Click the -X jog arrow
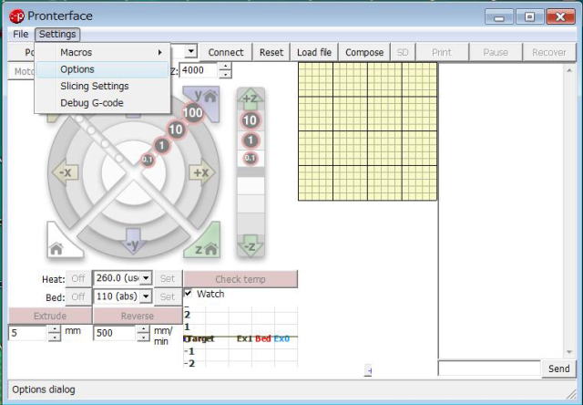Image resolution: width=583 pixels, height=405 pixels. coord(65,172)
